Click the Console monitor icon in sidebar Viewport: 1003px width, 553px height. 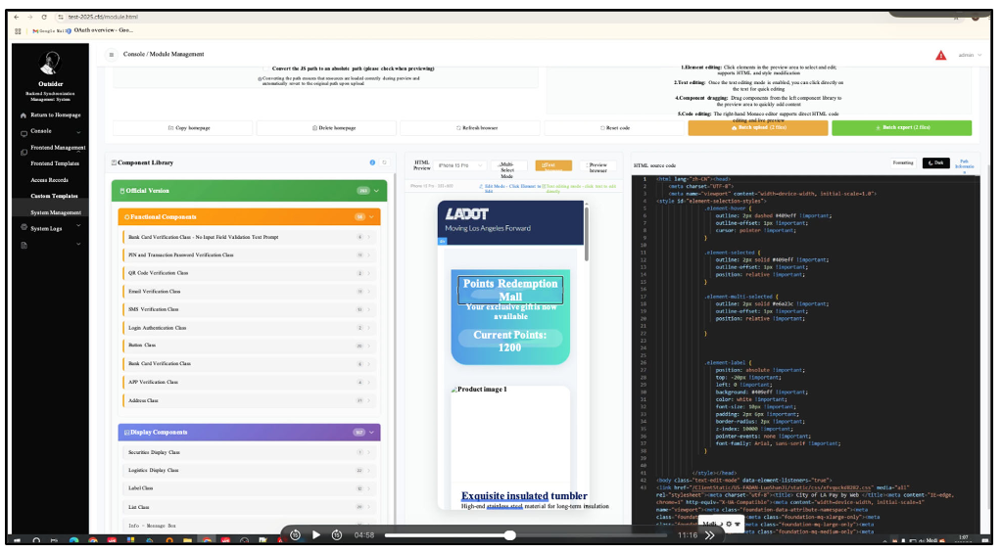(24, 133)
